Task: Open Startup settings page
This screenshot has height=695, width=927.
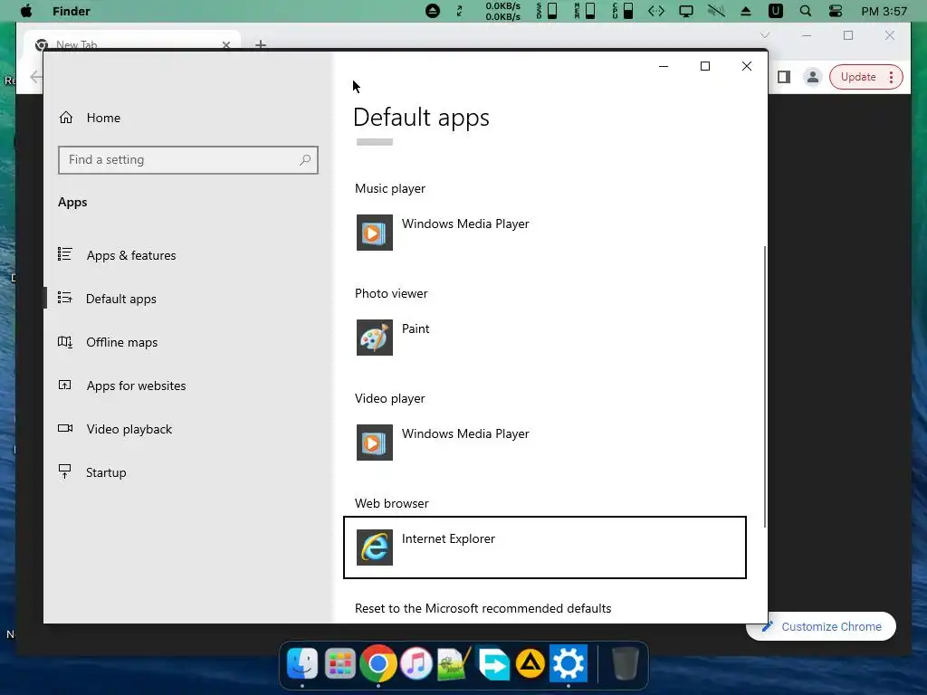Action: coord(106,472)
